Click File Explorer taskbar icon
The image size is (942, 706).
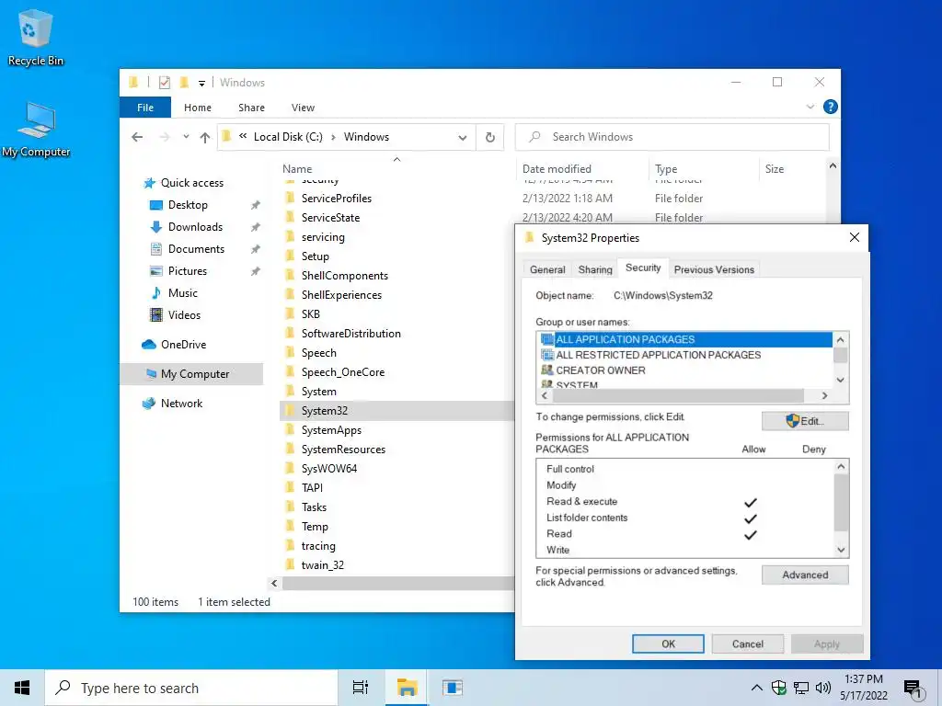tap(407, 688)
